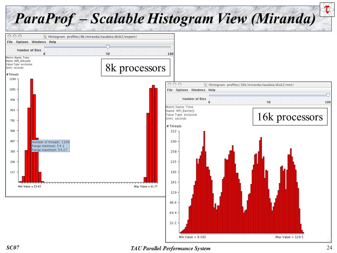Click the 'SC07' footer text
Viewport: 337px width, 253px height.
click(x=13, y=248)
